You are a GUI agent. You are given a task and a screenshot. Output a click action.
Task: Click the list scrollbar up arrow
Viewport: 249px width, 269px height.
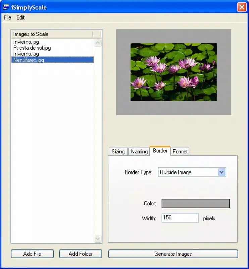98,42
